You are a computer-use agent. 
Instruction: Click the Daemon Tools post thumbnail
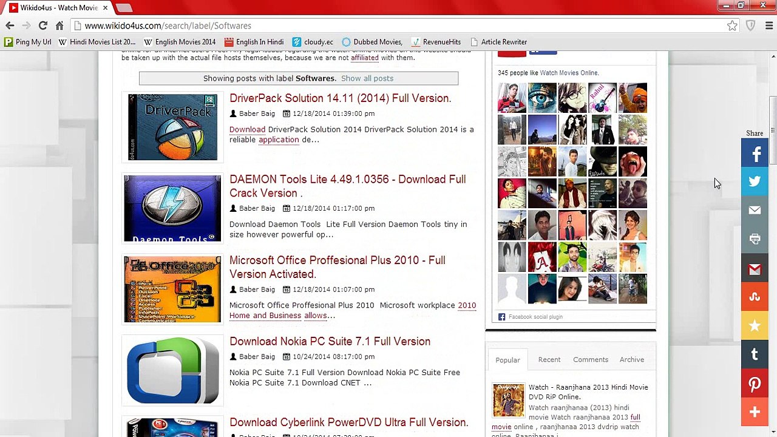coord(173,209)
